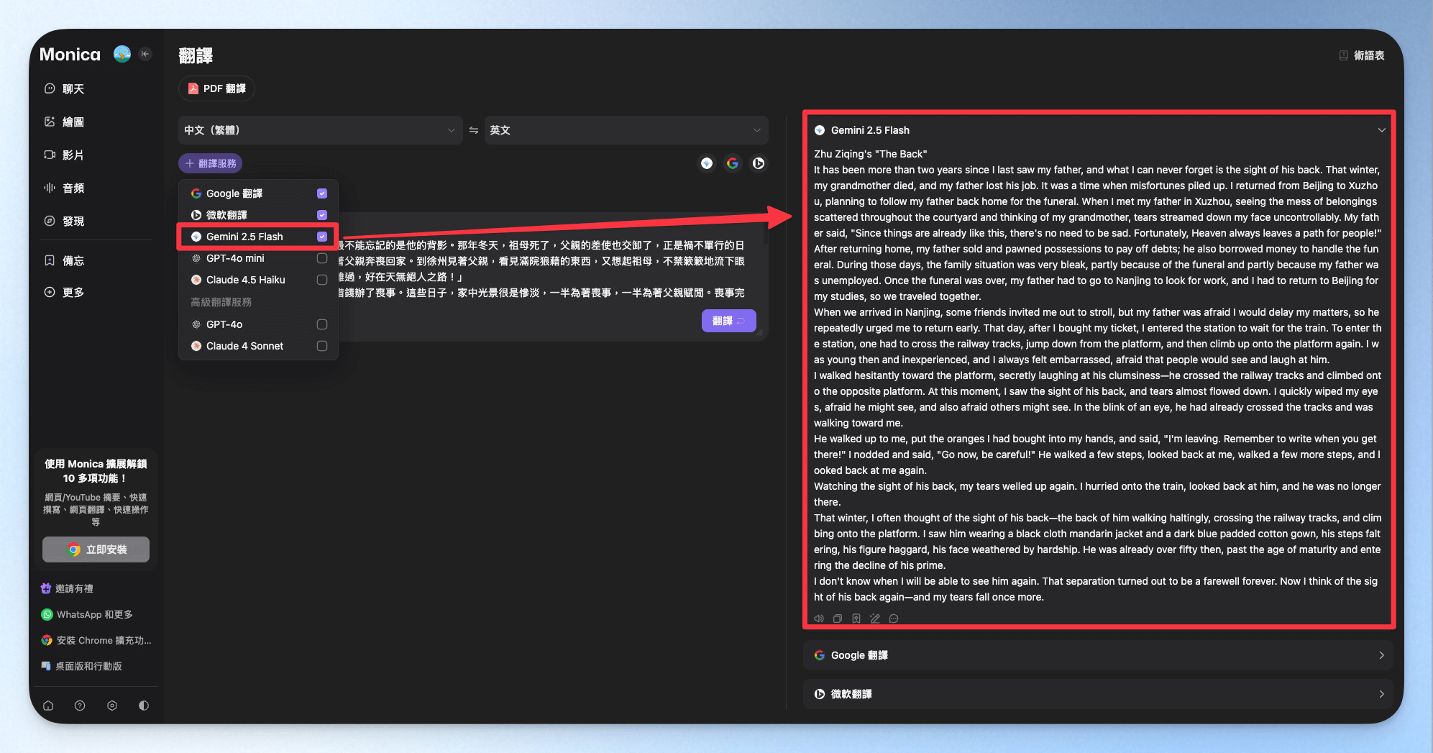1433x753 pixels.
Task: Click the purple 翻譯 button
Action: click(728, 321)
